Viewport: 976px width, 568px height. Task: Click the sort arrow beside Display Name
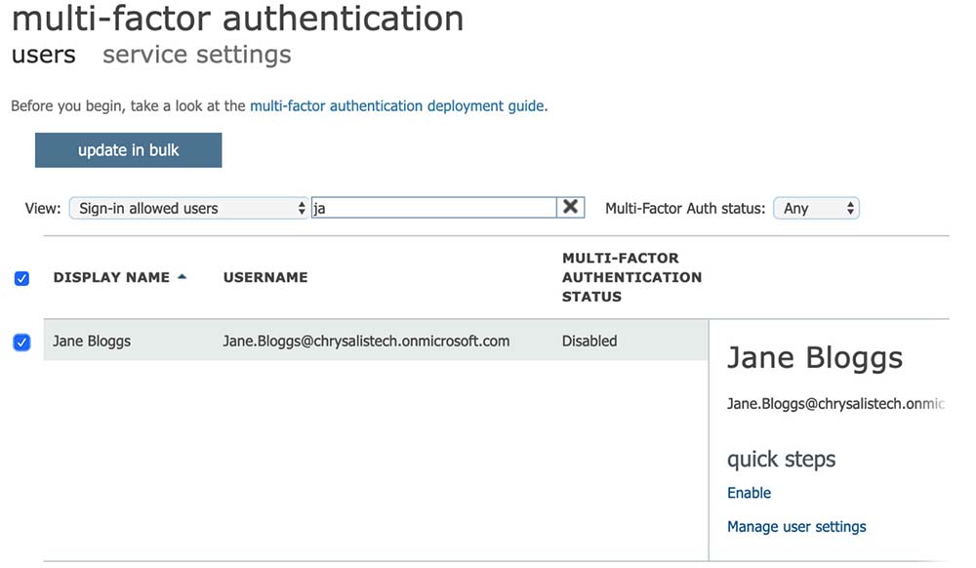pos(182,277)
